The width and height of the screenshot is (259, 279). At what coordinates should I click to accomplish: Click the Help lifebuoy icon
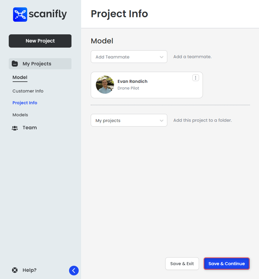15,270
